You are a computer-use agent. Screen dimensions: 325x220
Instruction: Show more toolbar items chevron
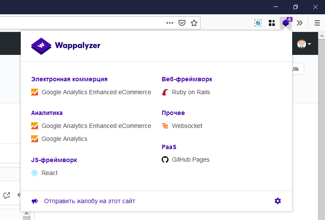[300, 23]
